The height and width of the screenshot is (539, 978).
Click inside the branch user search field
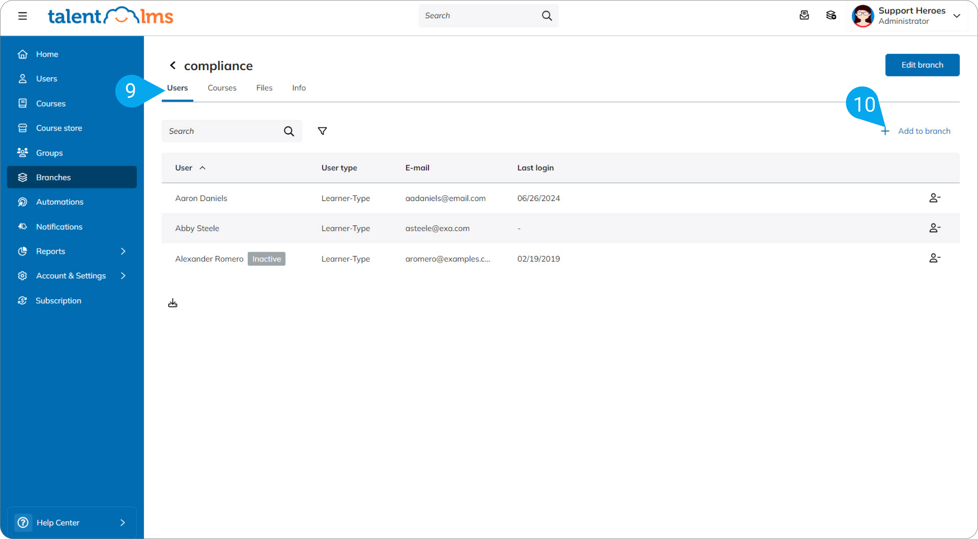[x=221, y=131]
